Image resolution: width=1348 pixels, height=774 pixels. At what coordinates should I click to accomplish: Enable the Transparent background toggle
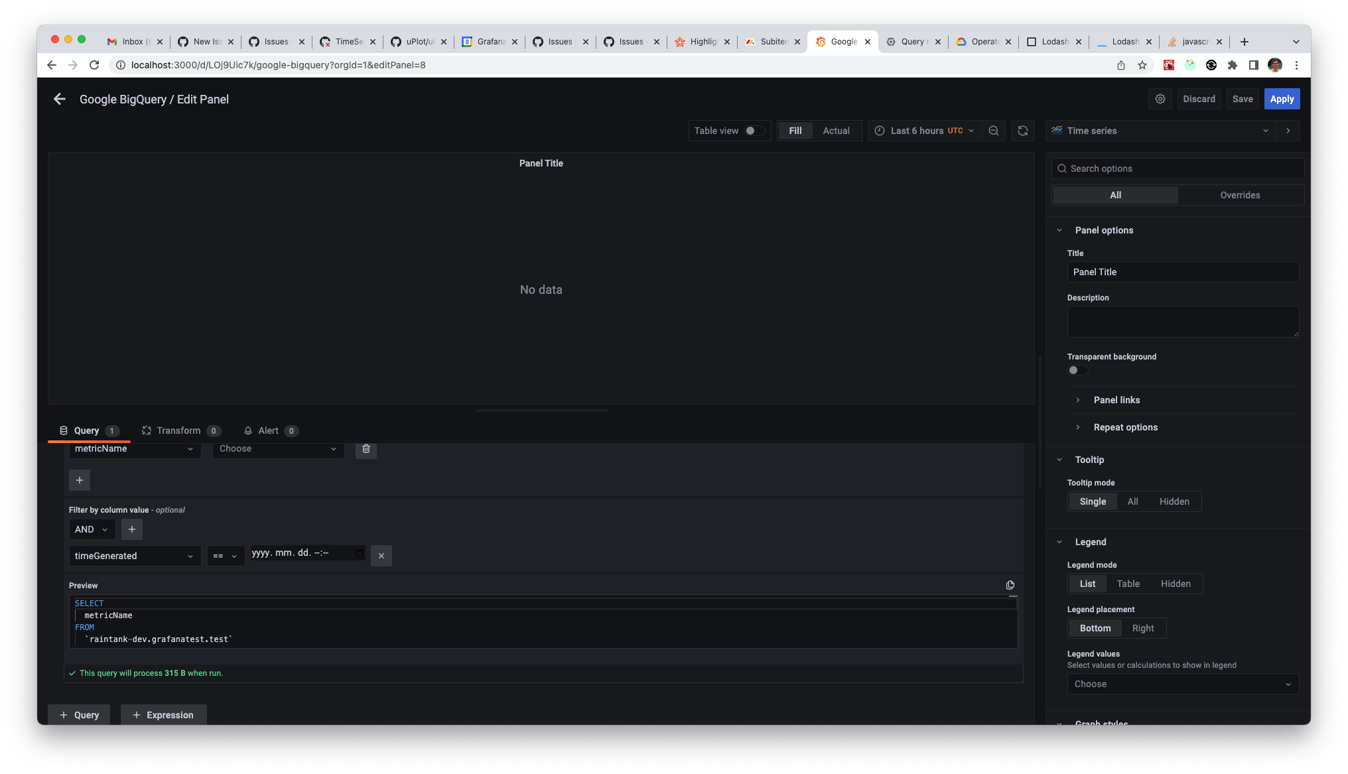click(1077, 370)
